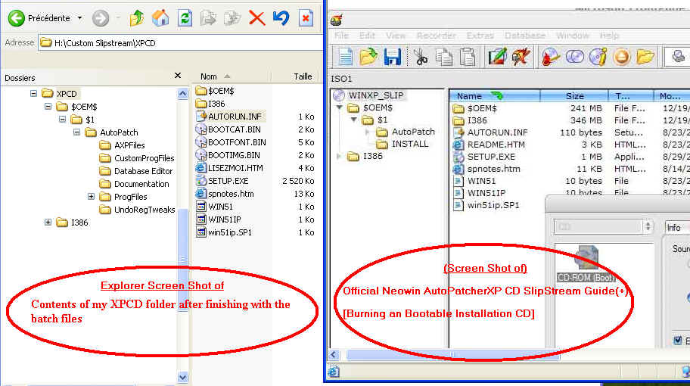This screenshot has width=690, height=386.
Task: Click the blue undo arrow in Explorer
Action: click(281, 18)
